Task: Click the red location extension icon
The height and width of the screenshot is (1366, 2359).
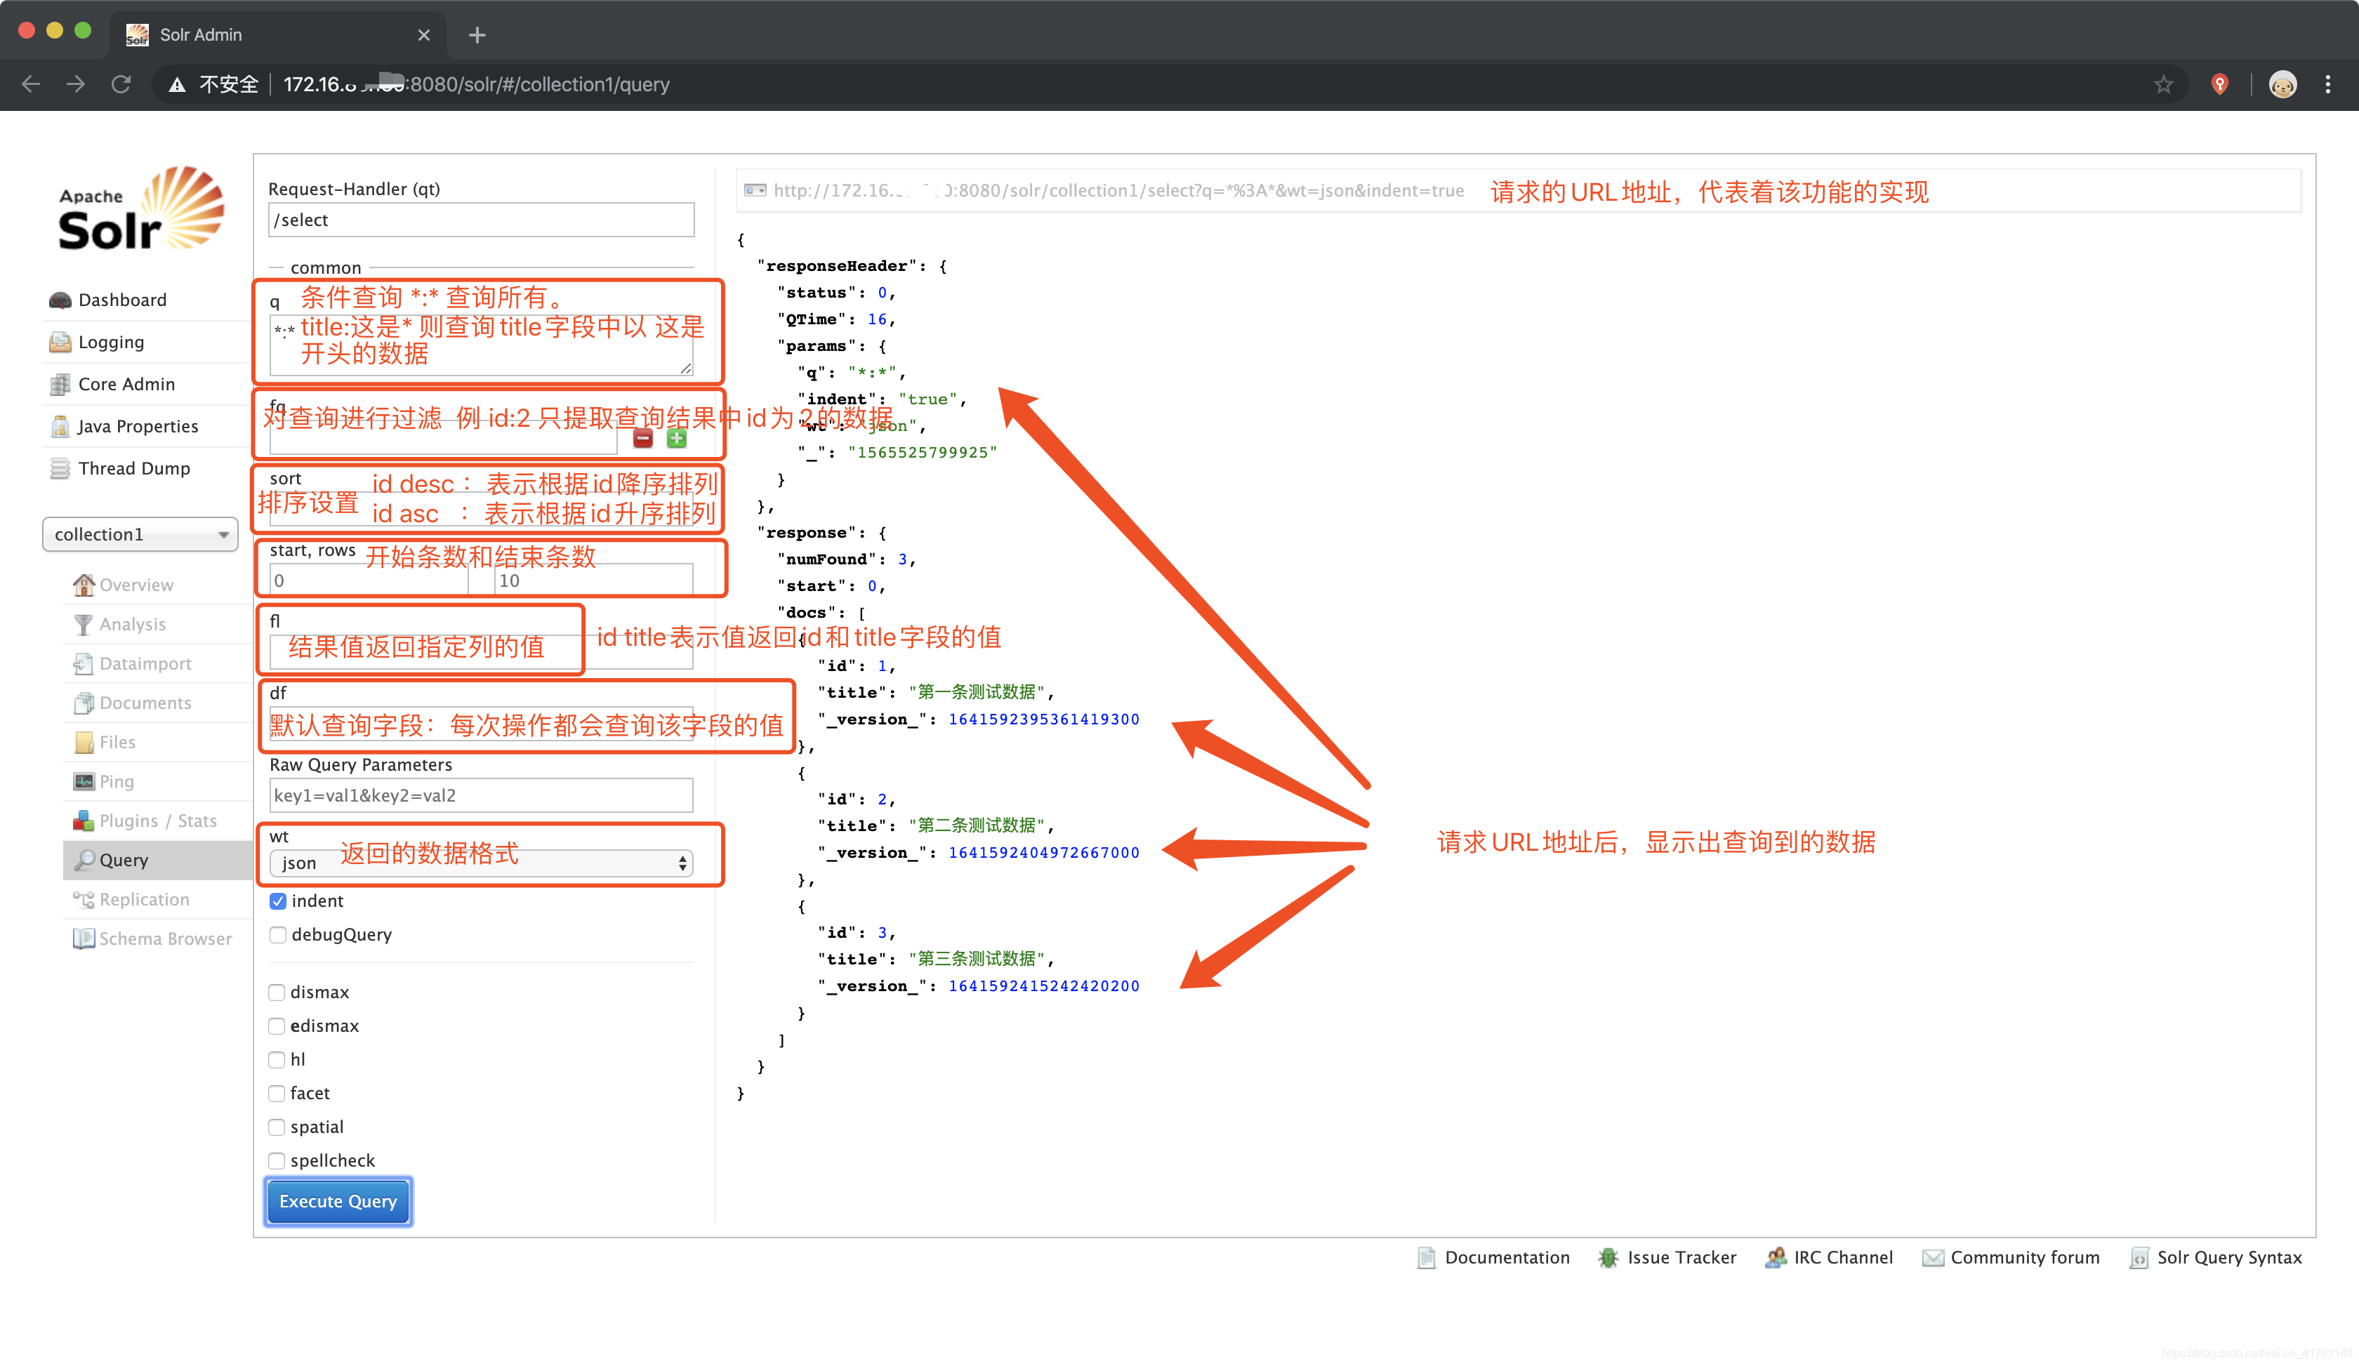Action: tap(2219, 84)
